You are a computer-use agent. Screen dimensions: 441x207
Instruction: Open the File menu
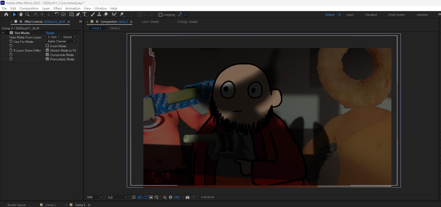tap(4, 8)
